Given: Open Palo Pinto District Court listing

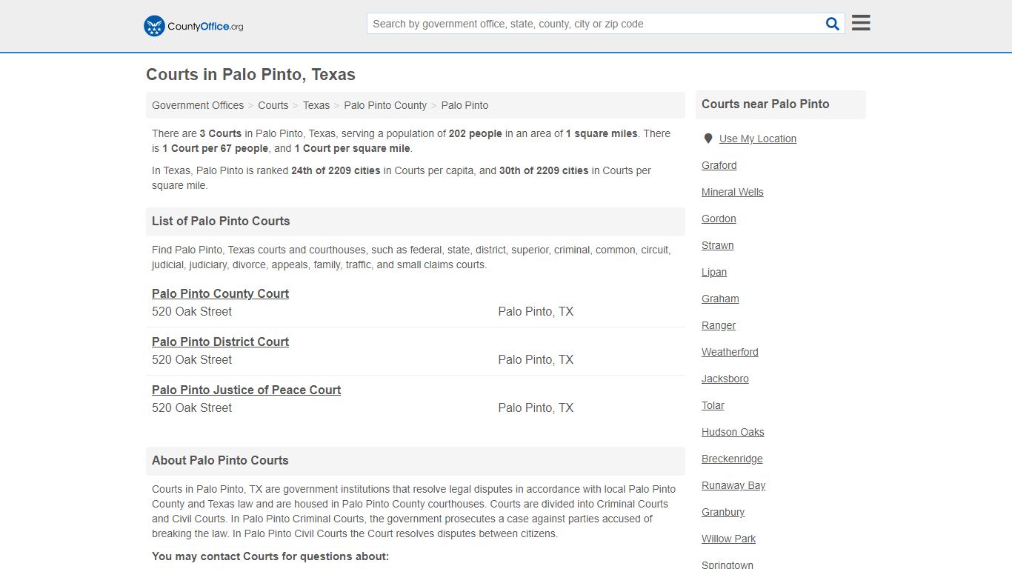Looking at the screenshot, I should [220, 342].
